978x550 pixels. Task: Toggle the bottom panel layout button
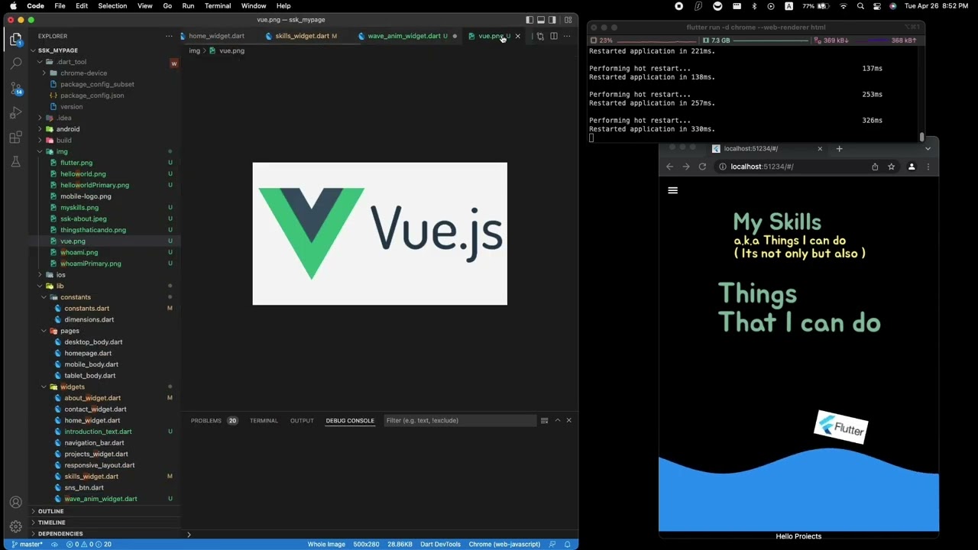coord(541,20)
